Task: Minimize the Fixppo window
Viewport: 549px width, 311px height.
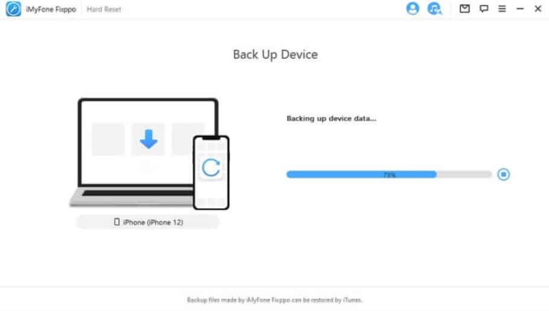Action: tap(520, 8)
